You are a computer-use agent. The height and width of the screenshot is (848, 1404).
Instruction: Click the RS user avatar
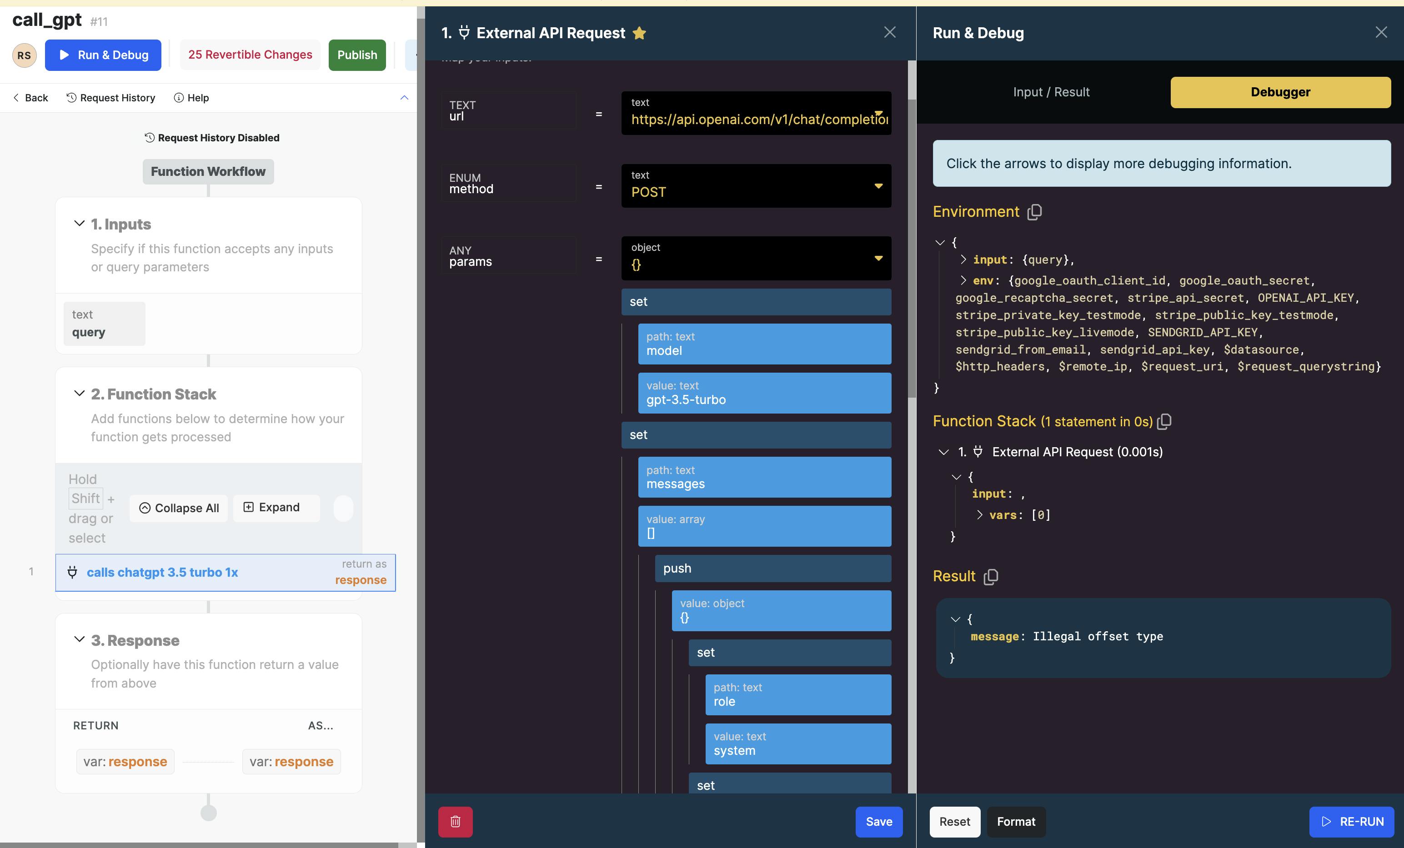(x=24, y=55)
